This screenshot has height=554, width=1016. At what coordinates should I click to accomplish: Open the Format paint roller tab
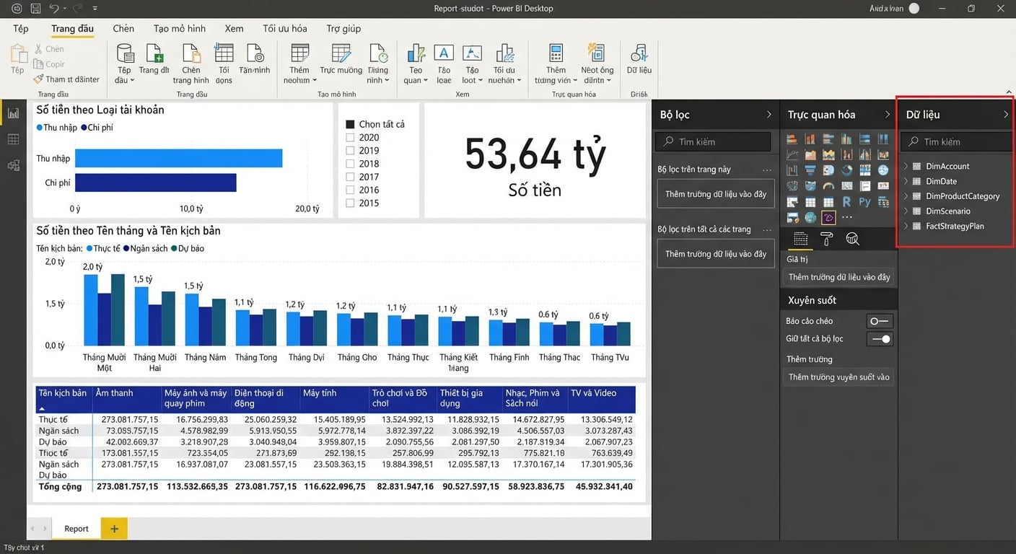[x=826, y=239]
